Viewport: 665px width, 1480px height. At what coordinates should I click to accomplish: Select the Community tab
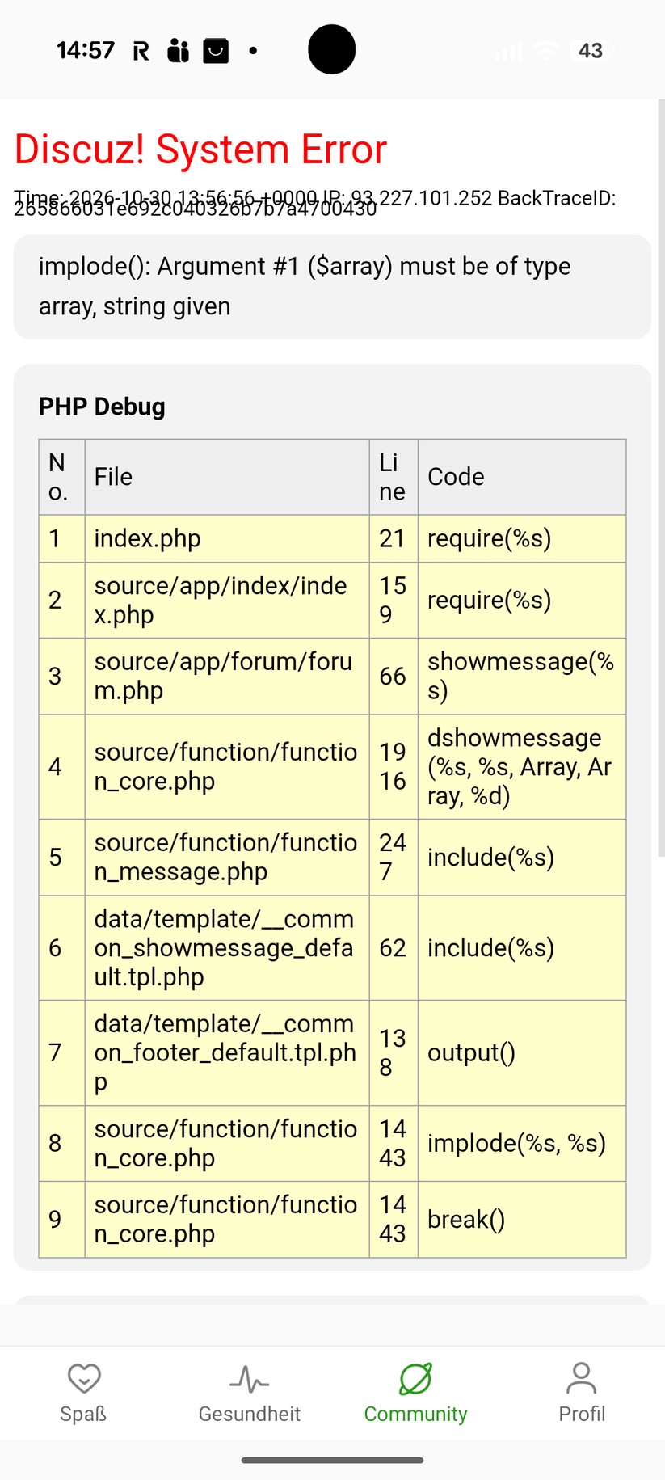tap(415, 1393)
